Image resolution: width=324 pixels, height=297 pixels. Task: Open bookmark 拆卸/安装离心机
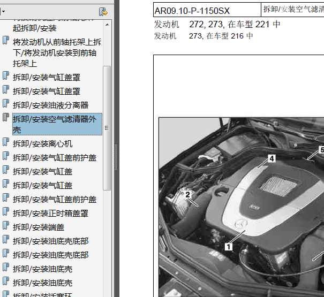[42, 144]
